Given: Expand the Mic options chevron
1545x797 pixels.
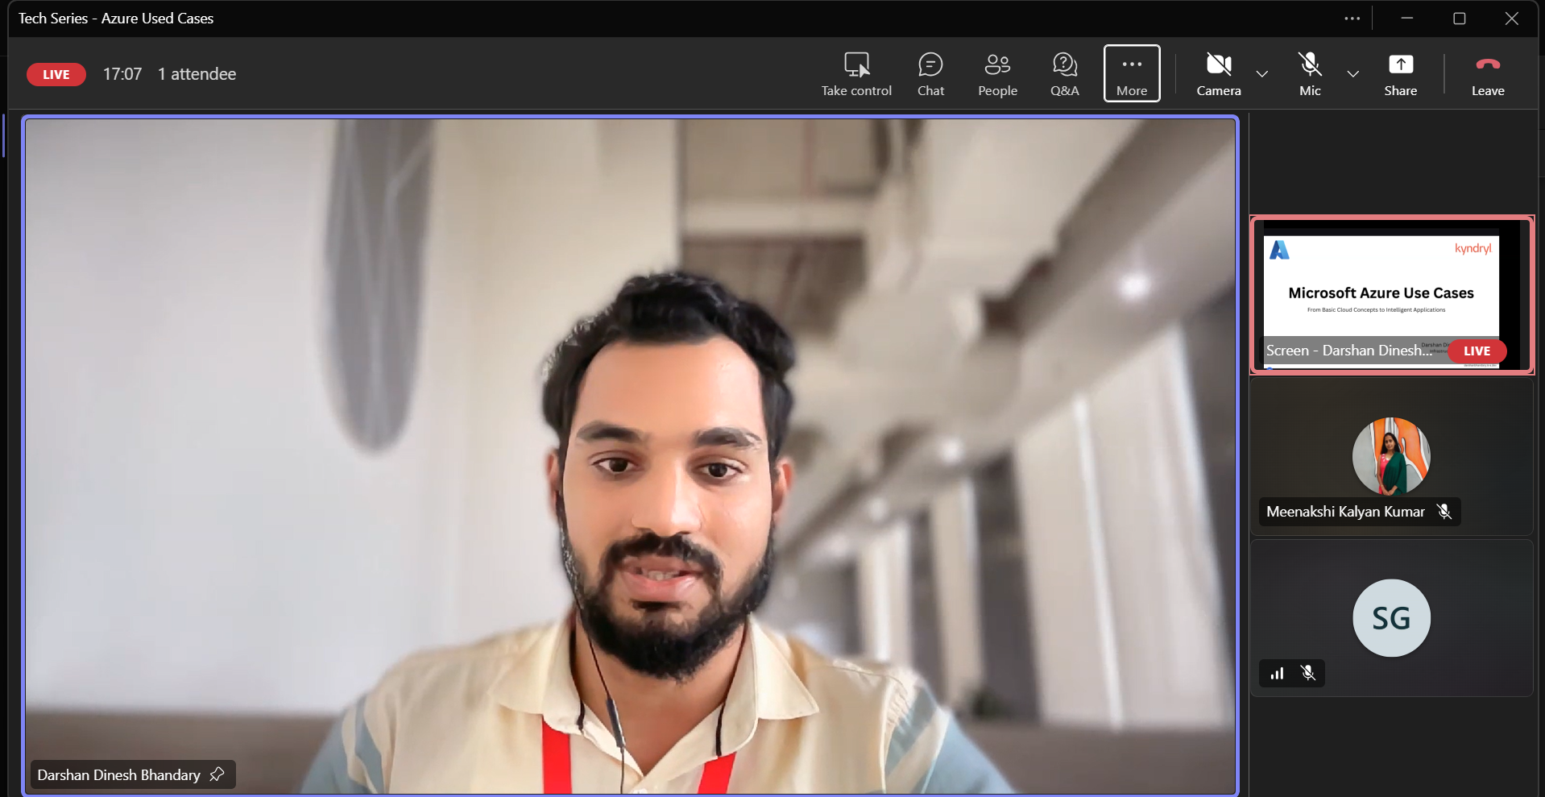Looking at the screenshot, I should (1353, 74).
